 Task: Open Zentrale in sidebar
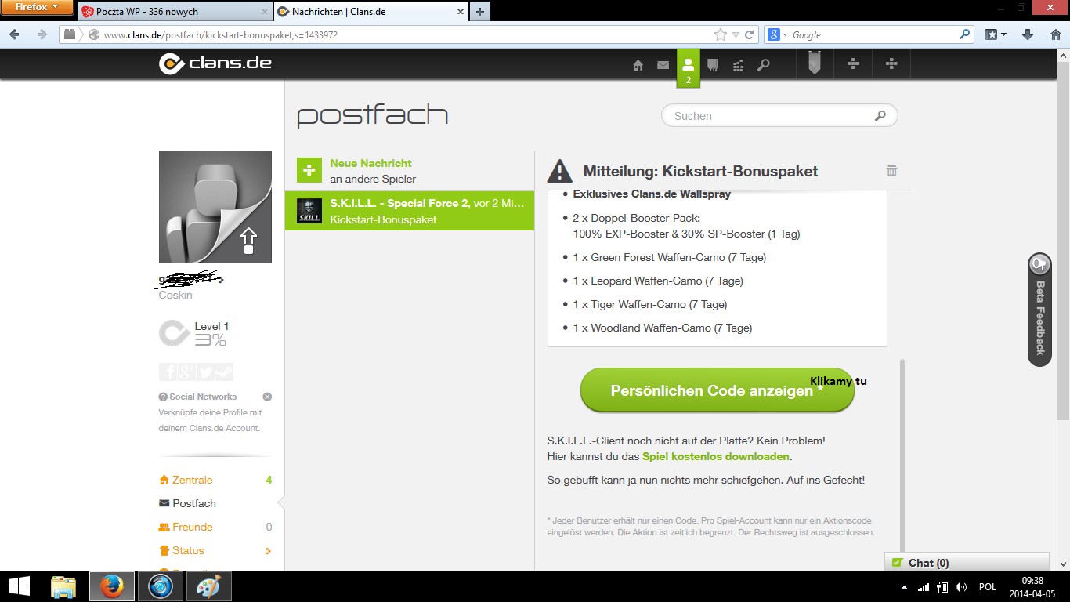coord(192,480)
